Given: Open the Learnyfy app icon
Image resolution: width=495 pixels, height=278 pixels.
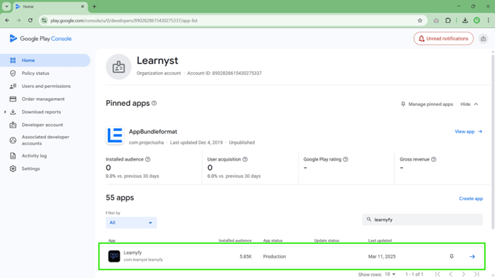Looking at the screenshot, I should coord(114,256).
